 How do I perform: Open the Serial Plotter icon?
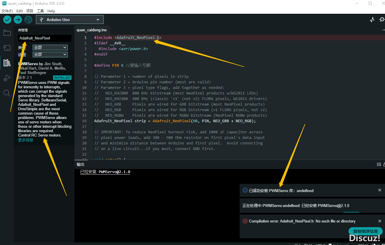click(x=372, y=20)
